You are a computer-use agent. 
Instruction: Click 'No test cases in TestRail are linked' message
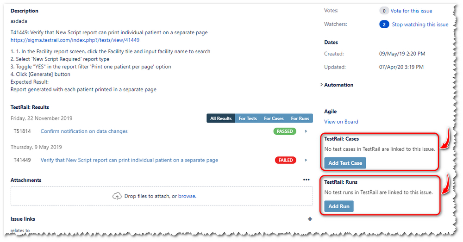tap(380, 149)
